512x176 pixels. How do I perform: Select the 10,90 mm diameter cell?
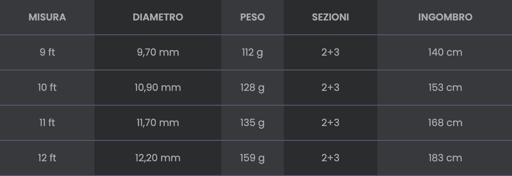pos(158,88)
